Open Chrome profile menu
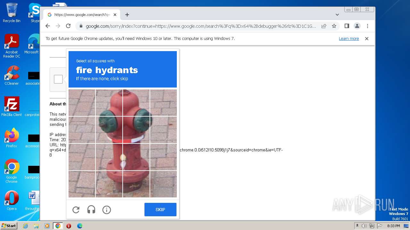Image resolution: width=410 pixels, height=230 pixels. pyautogui.click(x=357, y=26)
